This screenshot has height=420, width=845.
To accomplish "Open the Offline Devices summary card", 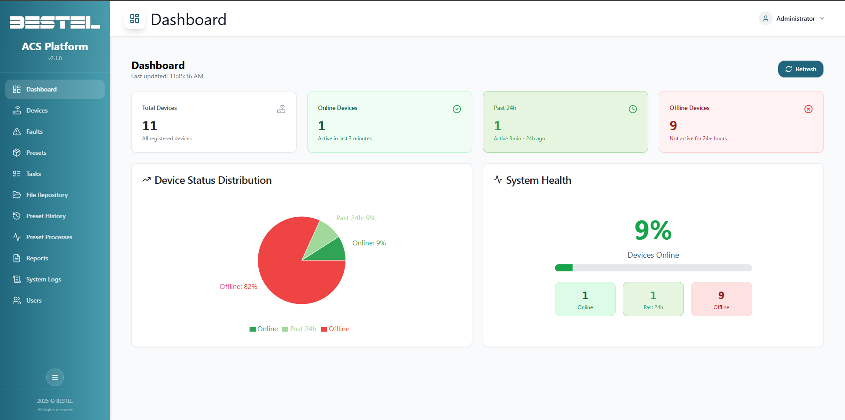I will tap(741, 122).
